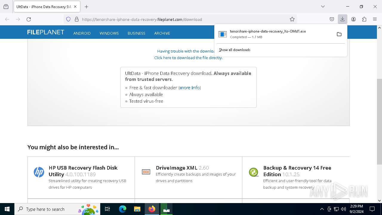Go back one page

(7, 19)
